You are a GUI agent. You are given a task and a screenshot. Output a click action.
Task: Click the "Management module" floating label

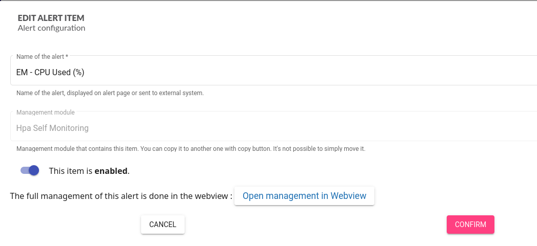(45, 112)
